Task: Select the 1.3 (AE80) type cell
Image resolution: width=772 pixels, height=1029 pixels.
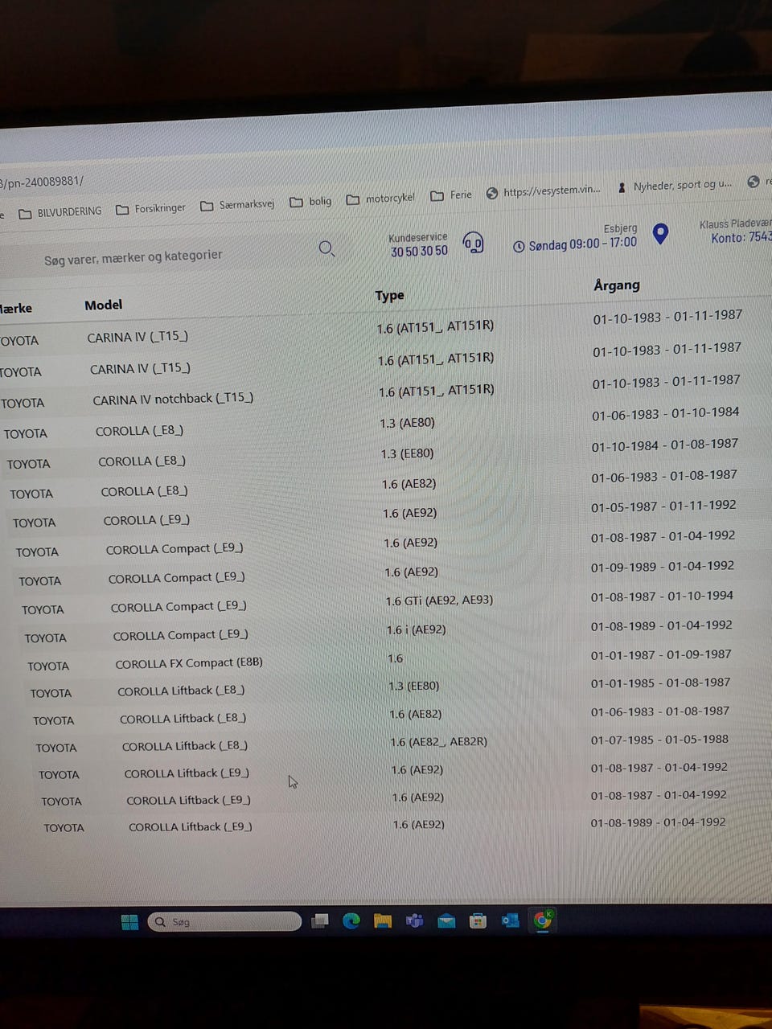Action: point(407,423)
